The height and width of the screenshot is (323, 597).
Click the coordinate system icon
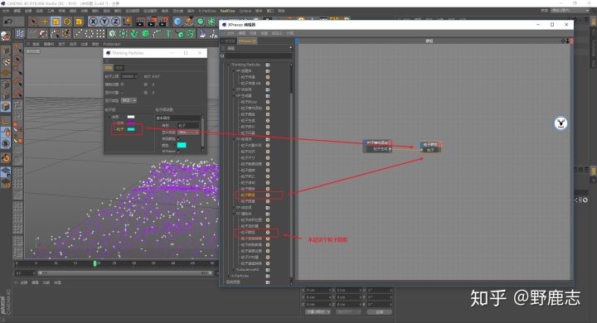127,22
